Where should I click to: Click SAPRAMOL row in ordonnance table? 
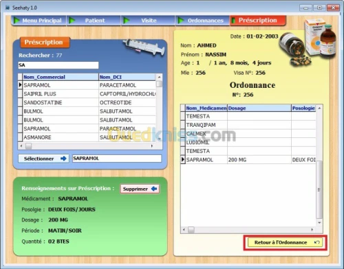[x=248, y=160]
